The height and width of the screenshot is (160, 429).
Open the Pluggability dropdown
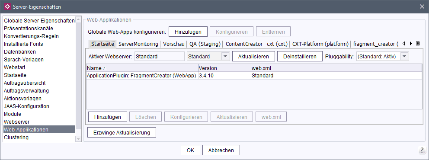tap(405, 57)
